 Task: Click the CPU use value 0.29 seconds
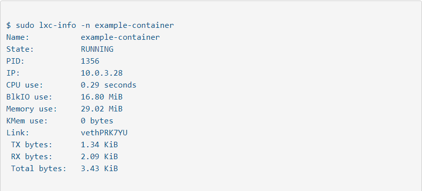pyautogui.click(x=109, y=85)
